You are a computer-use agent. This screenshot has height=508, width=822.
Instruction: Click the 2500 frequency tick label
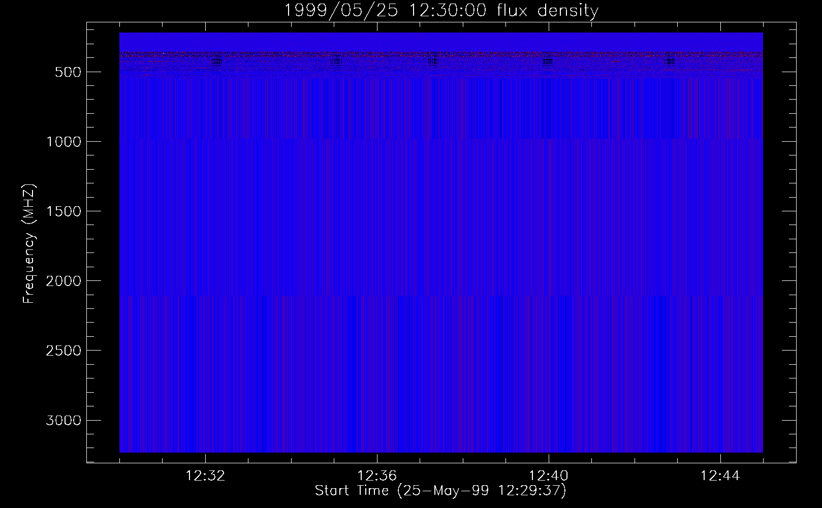pyautogui.click(x=64, y=351)
